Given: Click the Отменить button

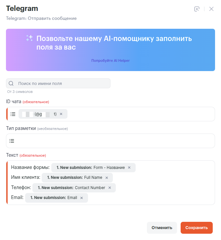Looking at the screenshot, I should [x=162, y=227].
